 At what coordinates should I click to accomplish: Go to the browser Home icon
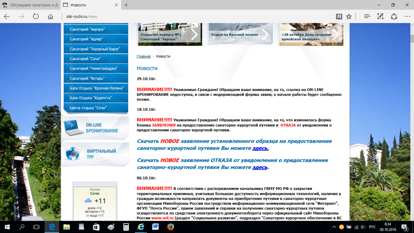50,17
